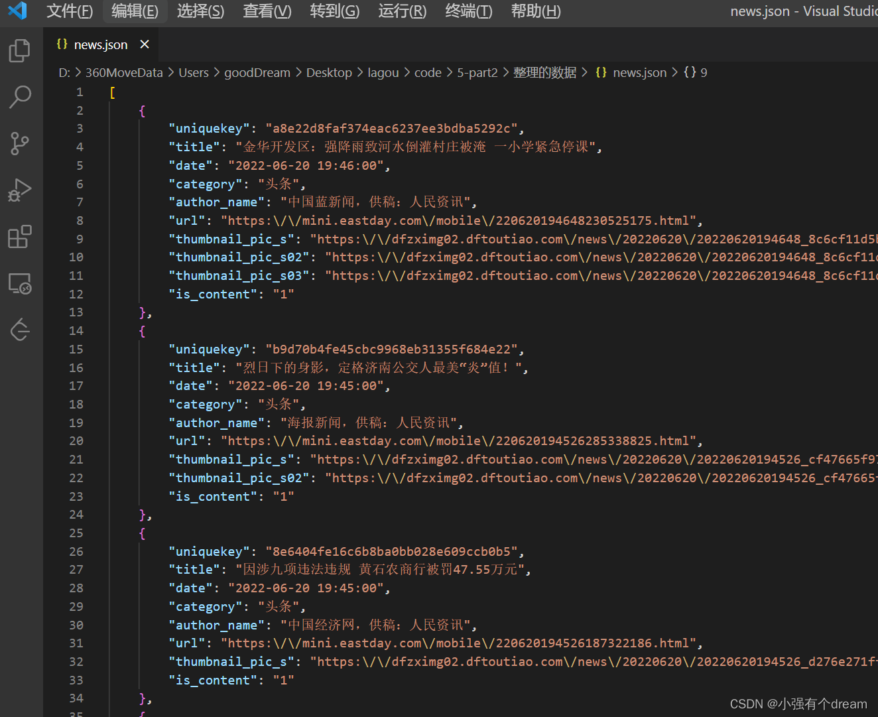Click the closing brace on line 34
This screenshot has width=878, height=717.
point(142,698)
